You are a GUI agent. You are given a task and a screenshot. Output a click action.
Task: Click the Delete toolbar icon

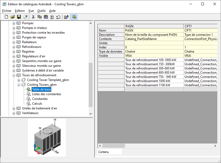[52, 17]
